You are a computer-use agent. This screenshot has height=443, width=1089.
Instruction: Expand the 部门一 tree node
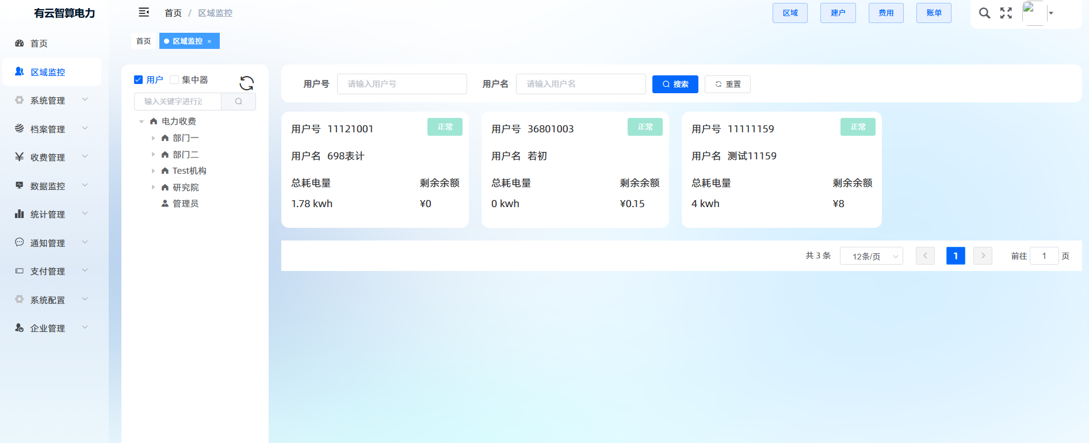(x=153, y=138)
